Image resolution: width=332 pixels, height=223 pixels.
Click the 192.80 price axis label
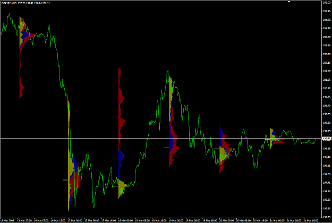point(327,209)
